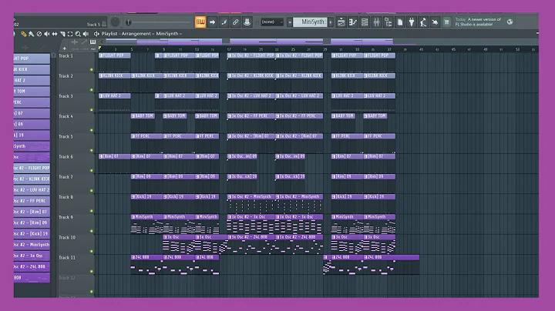This screenshot has width=555, height=311.
Task: Click the right-arrow step editing icon
Action: point(213,22)
